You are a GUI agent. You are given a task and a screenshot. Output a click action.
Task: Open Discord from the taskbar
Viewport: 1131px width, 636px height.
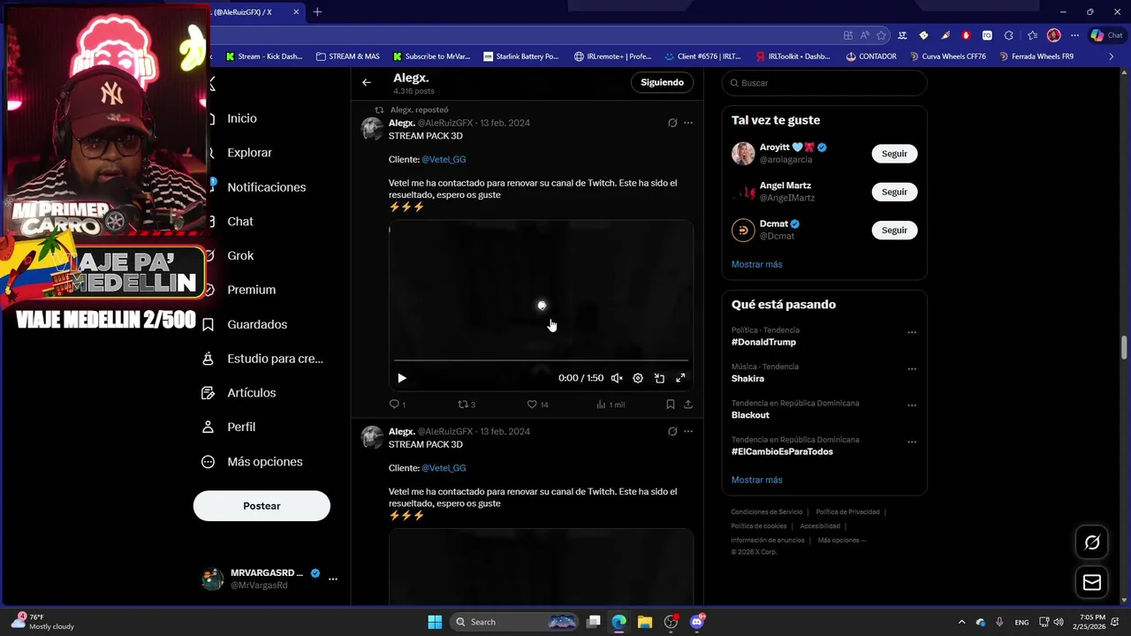[697, 622]
